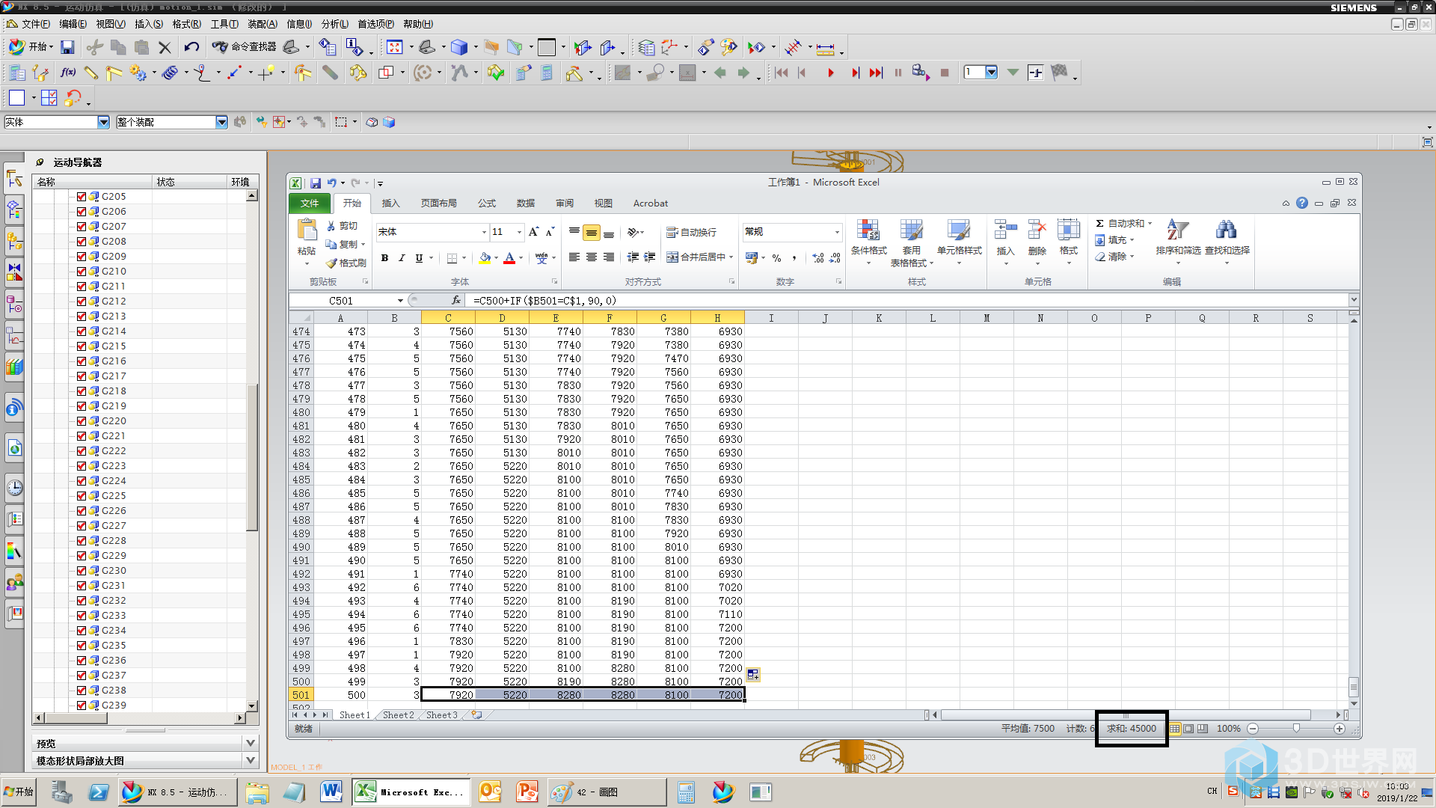Apply underline formatting in Excel
1436x808 pixels.
[x=419, y=258]
